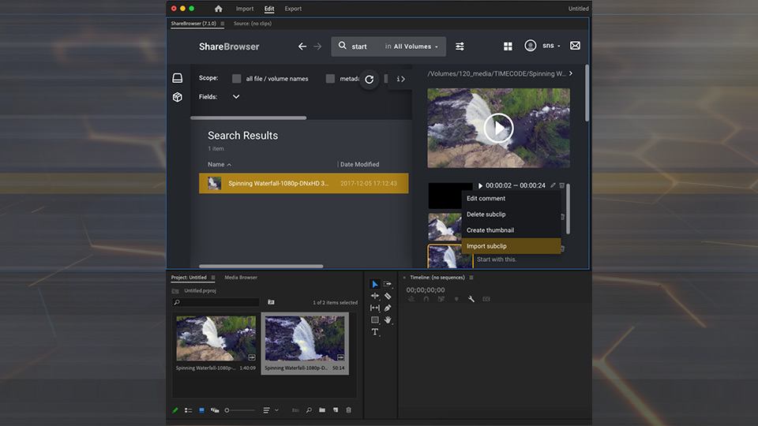The width and height of the screenshot is (758, 426).
Task: Click the New Item icon
Action: pos(336,410)
